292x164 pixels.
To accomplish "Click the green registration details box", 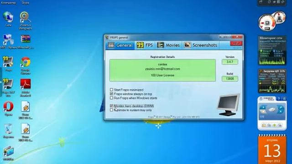I will [x=162, y=70].
